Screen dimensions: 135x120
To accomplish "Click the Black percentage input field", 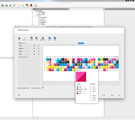I will (x=35, y=54).
